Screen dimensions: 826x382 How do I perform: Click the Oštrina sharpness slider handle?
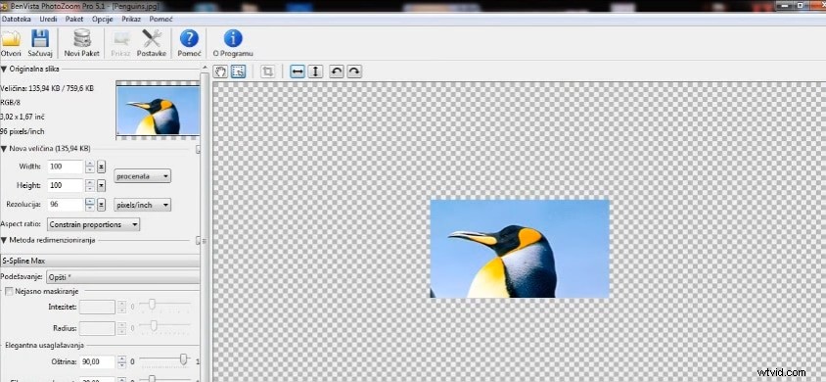184,358
